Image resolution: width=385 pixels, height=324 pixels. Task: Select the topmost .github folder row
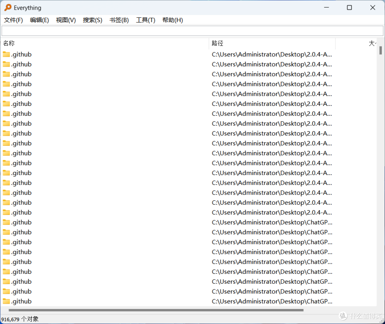[189, 55]
